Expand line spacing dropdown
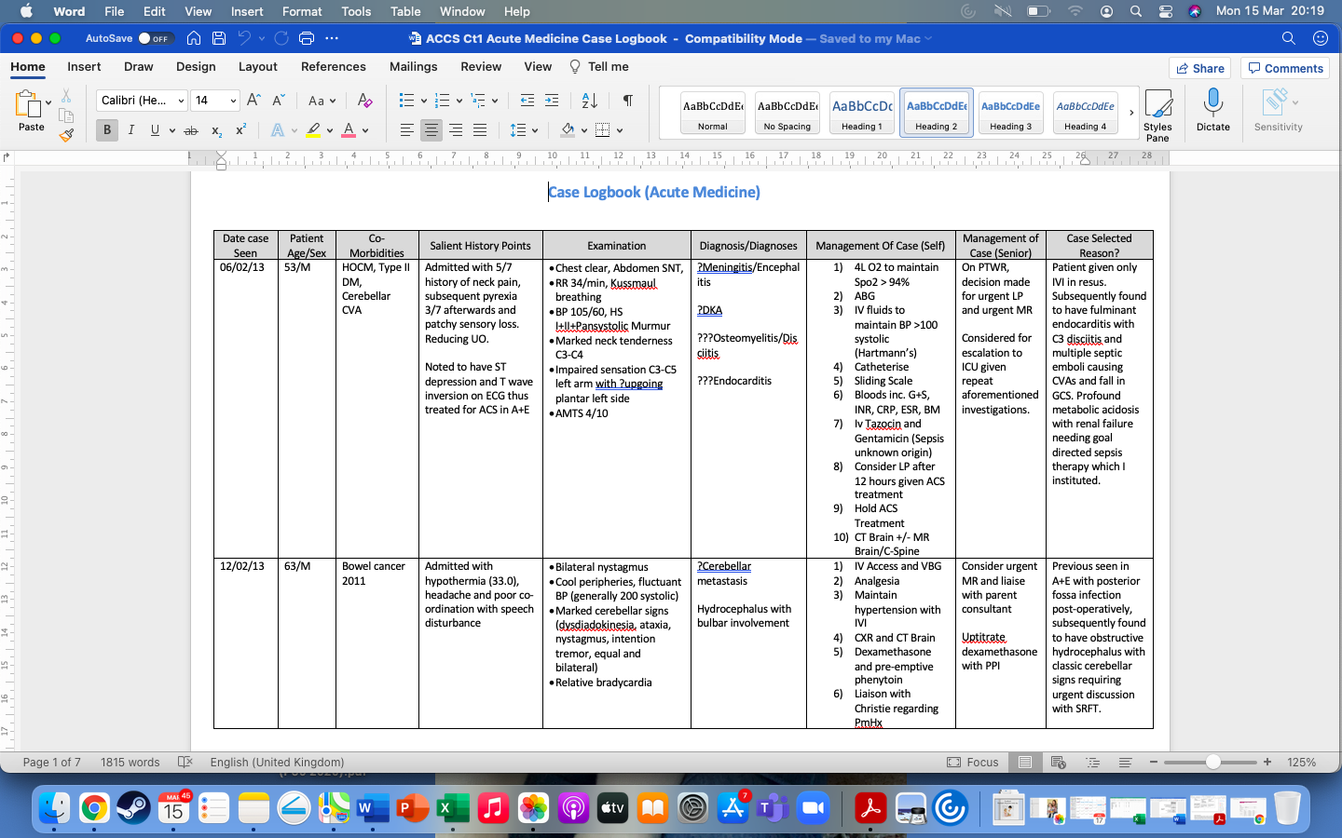The width and height of the screenshot is (1342, 838). [x=535, y=130]
